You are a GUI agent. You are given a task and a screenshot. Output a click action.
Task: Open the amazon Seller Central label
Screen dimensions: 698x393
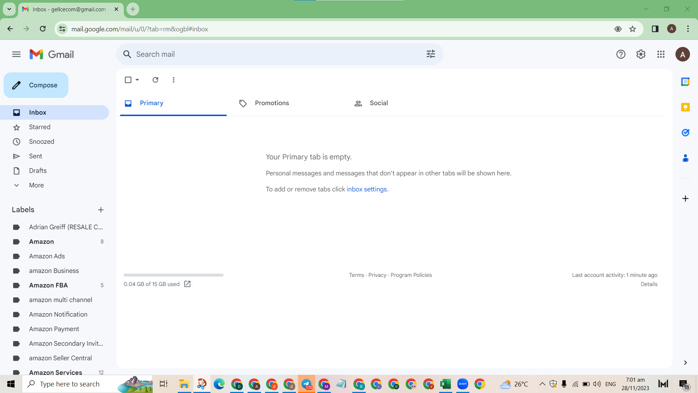[55, 358]
